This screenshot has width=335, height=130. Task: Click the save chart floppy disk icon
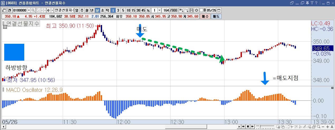coord(192,10)
